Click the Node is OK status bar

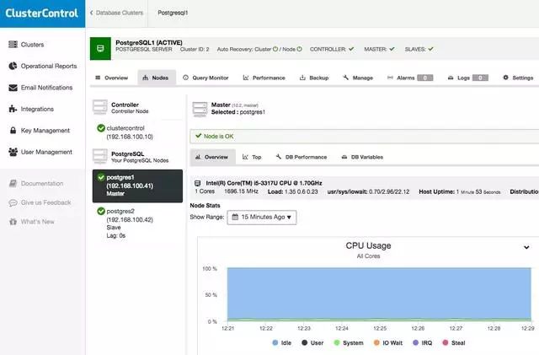365,137
